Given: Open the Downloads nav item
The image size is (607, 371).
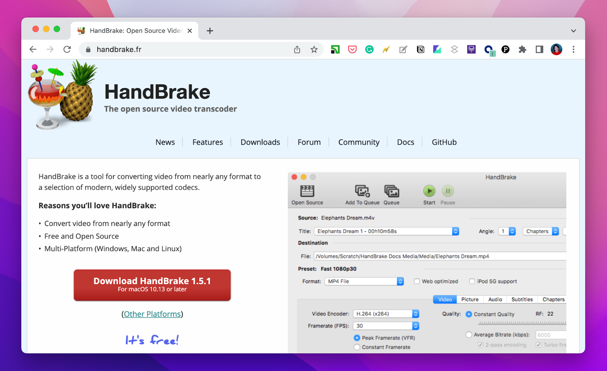Looking at the screenshot, I should [x=260, y=142].
